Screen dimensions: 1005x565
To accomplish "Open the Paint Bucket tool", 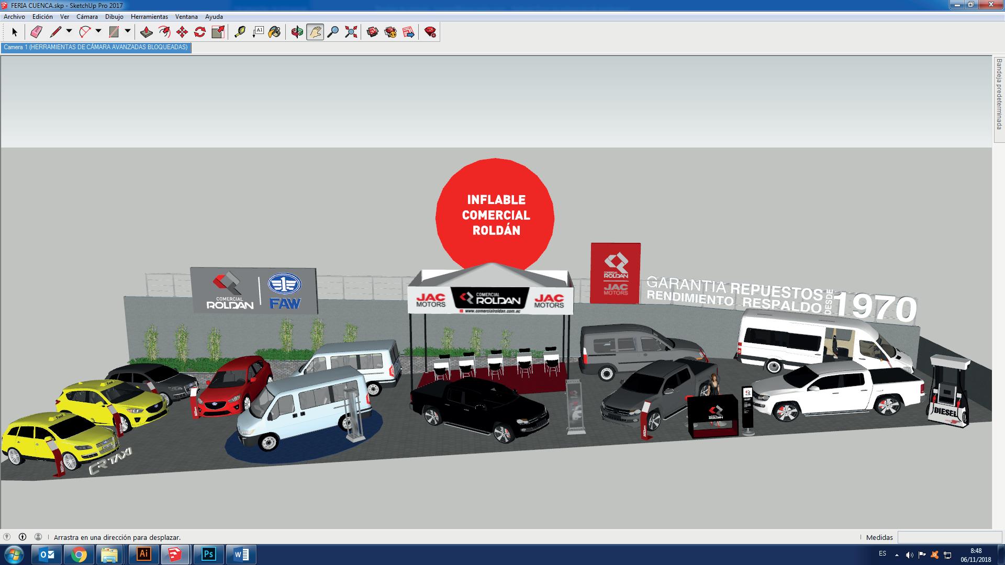I will [x=274, y=32].
